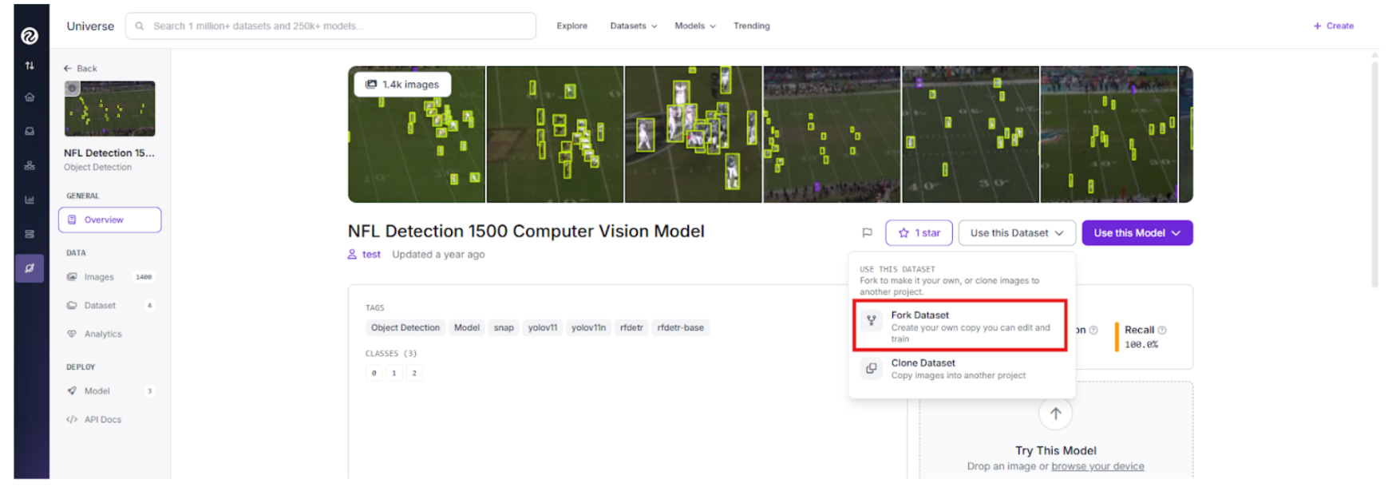Click the user icon beside test
The height and width of the screenshot is (495, 1392).
352,255
